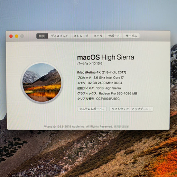Switch to the 概要 tab
The height and width of the screenshot is (177, 177).
(42, 36)
